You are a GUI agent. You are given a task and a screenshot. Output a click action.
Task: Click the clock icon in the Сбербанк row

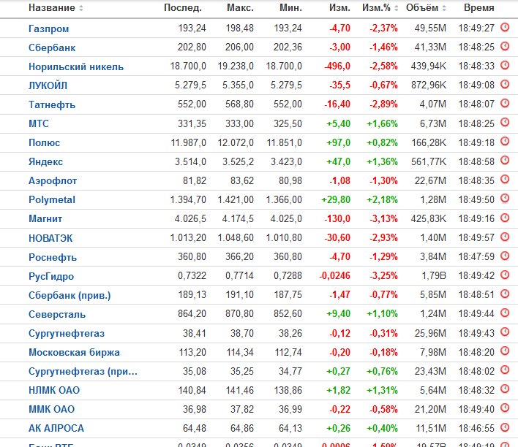pyautogui.click(x=505, y=46)
